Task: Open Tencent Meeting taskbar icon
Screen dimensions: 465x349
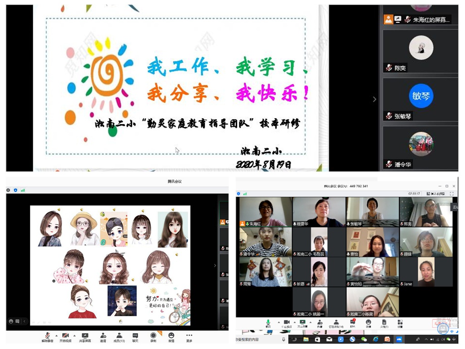Action: pyautogui.click(x=399, y=339)
